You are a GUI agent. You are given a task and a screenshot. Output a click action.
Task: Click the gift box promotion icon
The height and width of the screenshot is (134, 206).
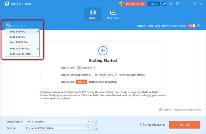(x=121, y=4)
